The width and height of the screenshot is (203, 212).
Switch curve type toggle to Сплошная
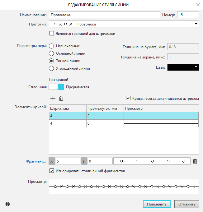pos(53,87)
